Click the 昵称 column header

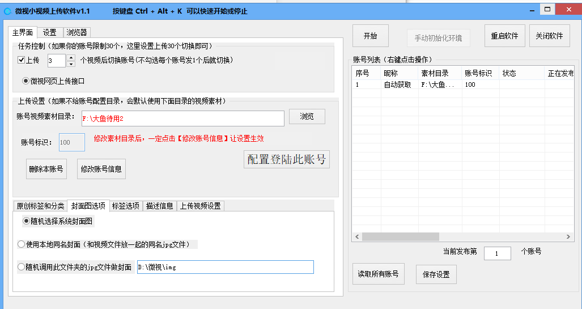pos(400,73)
